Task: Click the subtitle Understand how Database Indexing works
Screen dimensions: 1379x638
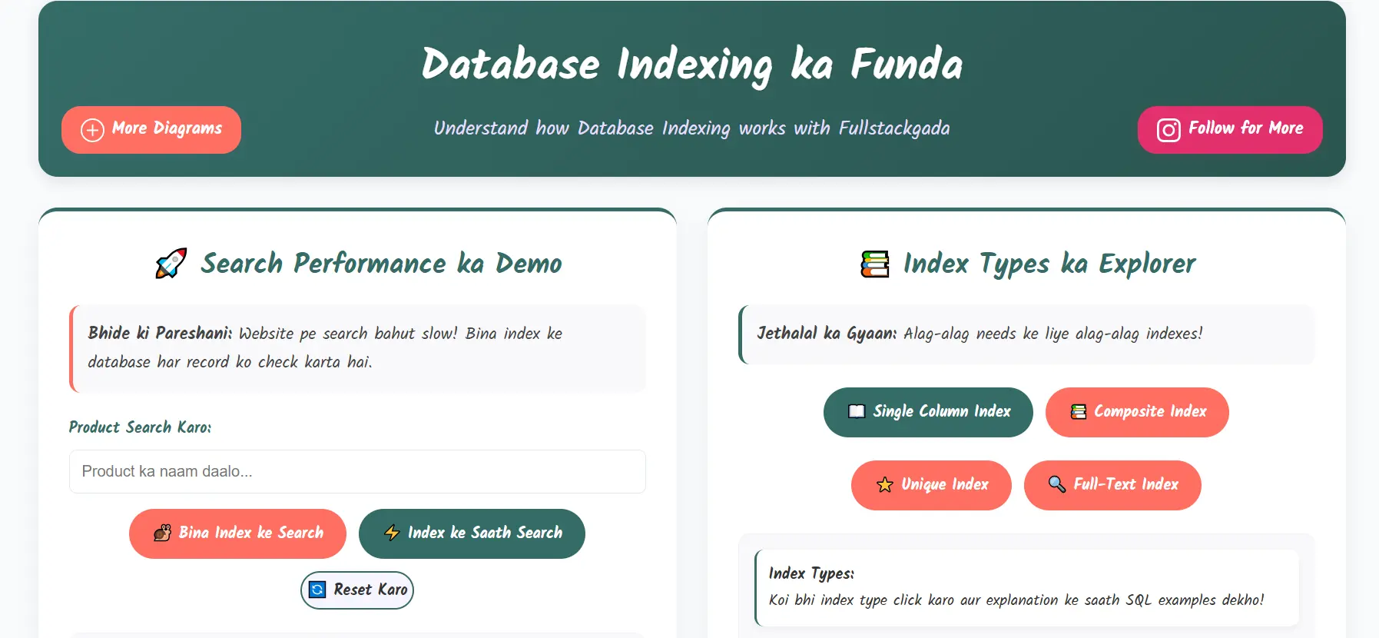Action: (x=692, y=128)
